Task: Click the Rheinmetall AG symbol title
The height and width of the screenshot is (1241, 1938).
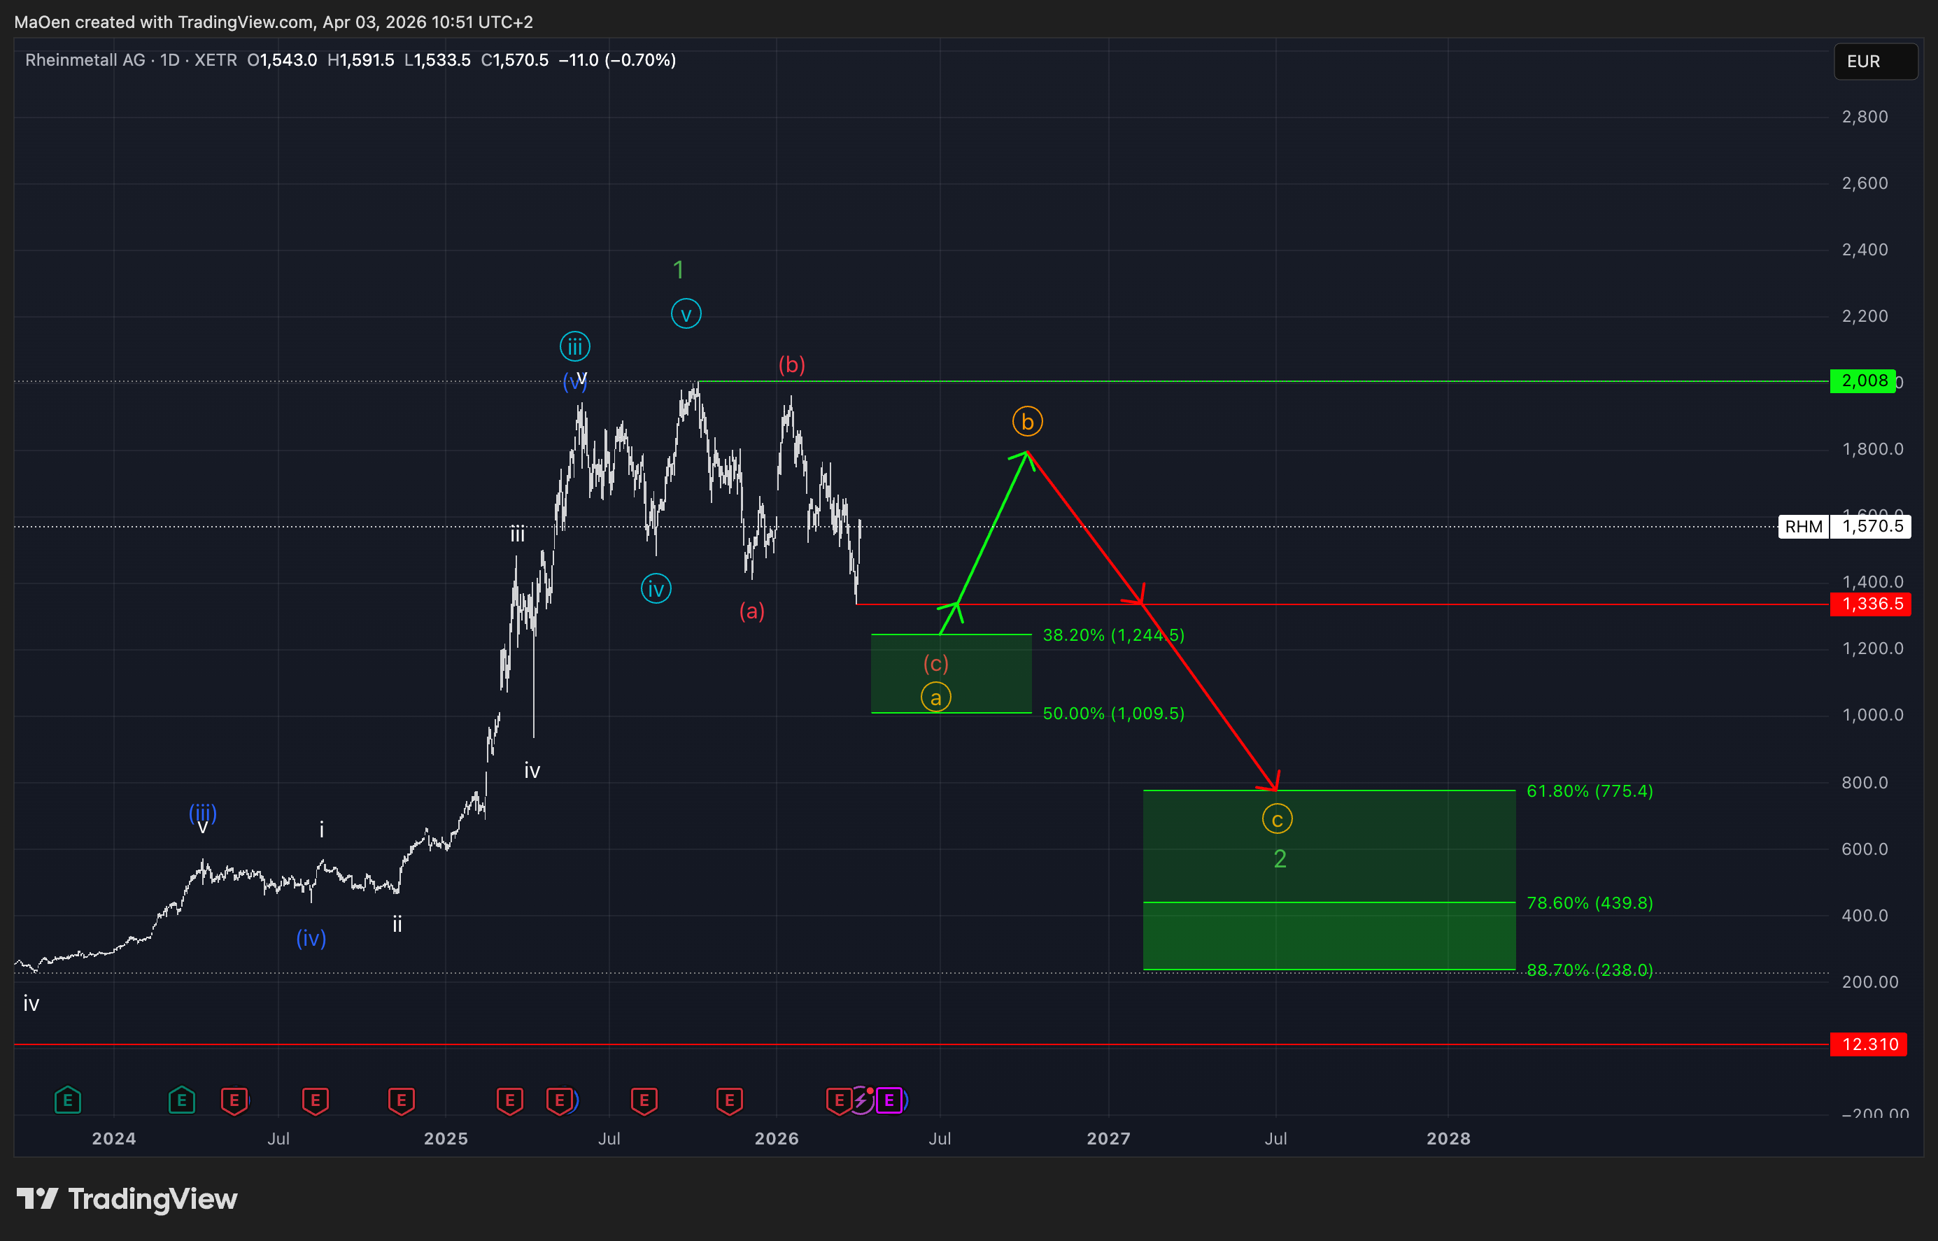Action: coord(86,60)
